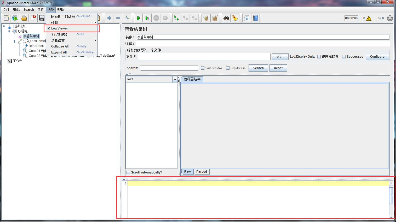Start the test with green play icon

(139, 18)
